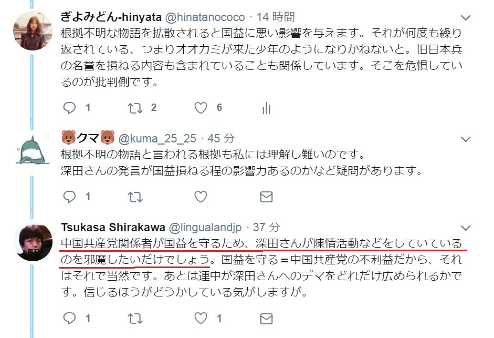Visit Tsukasa Shirakawa's profile name
494x338 pixels.
tap(113, 227)
